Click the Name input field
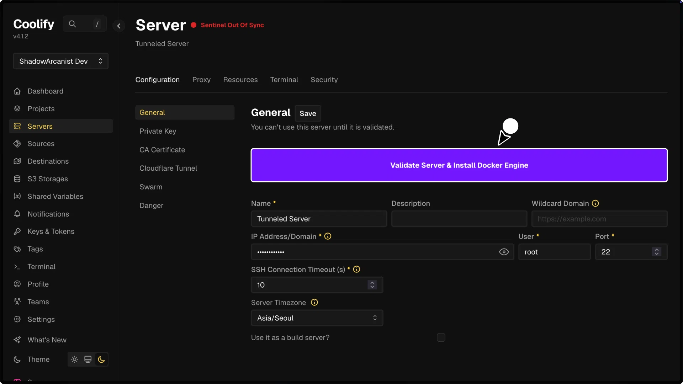 [319, 219]
